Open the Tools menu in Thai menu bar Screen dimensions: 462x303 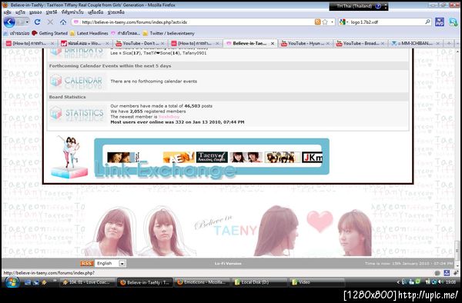click(x=95, y=12)
